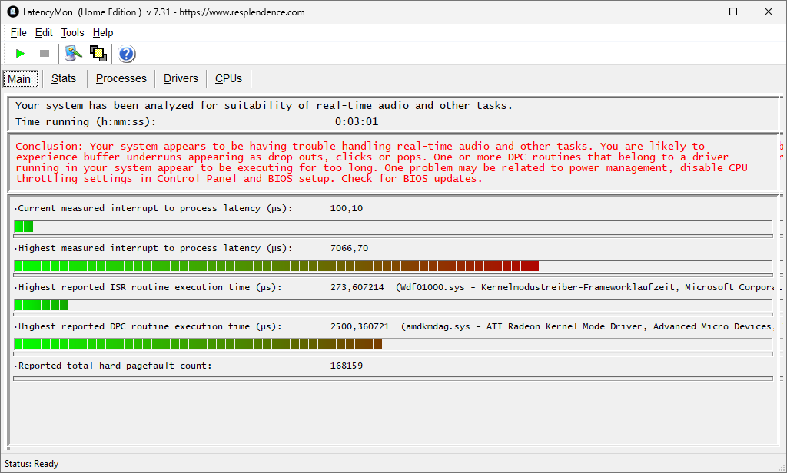This screenshot has height=473, width=787.
Task: Click the yellow overlapping windows toolbar icon
Action: click(98, 53)
